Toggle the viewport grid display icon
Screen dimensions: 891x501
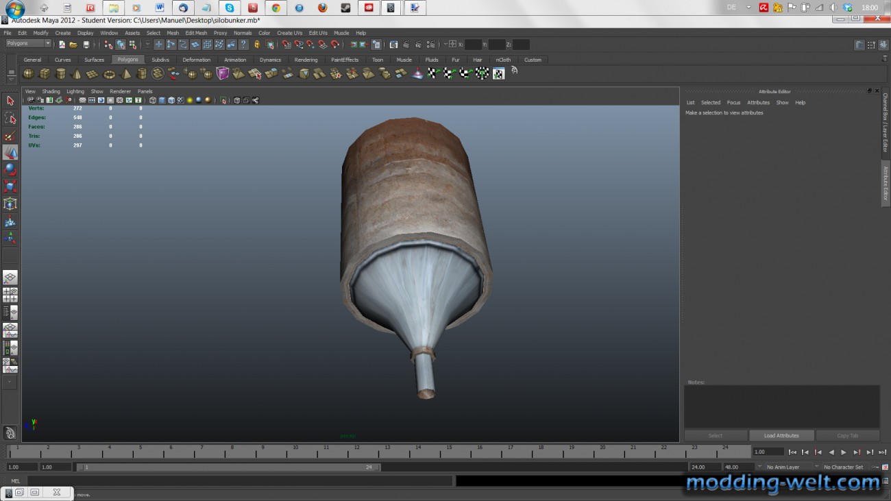(82, 100)
